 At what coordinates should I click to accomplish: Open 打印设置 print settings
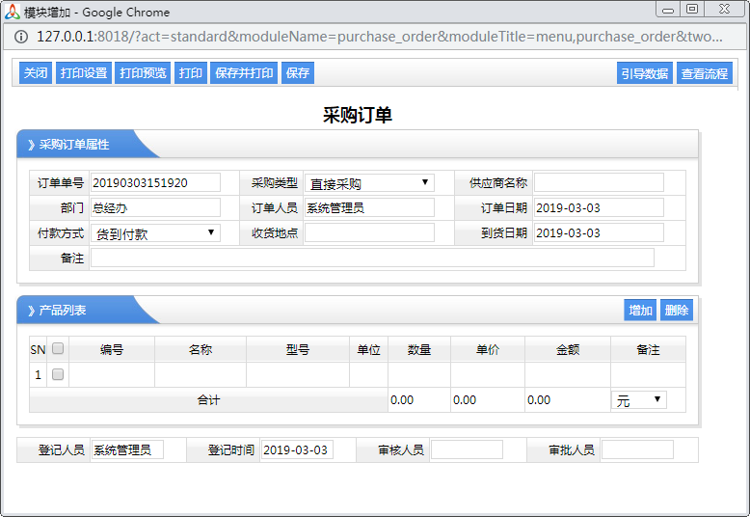84,73
